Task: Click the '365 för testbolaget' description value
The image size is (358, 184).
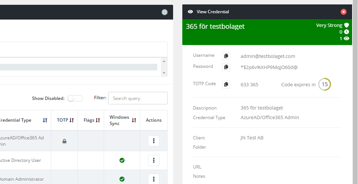Action: coord(262,108)
